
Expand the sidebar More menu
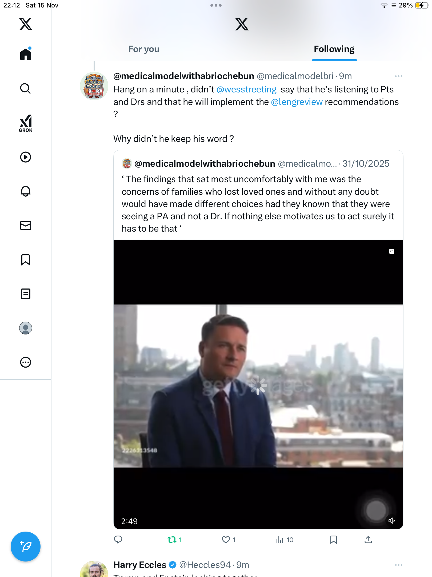coord(26,362)
